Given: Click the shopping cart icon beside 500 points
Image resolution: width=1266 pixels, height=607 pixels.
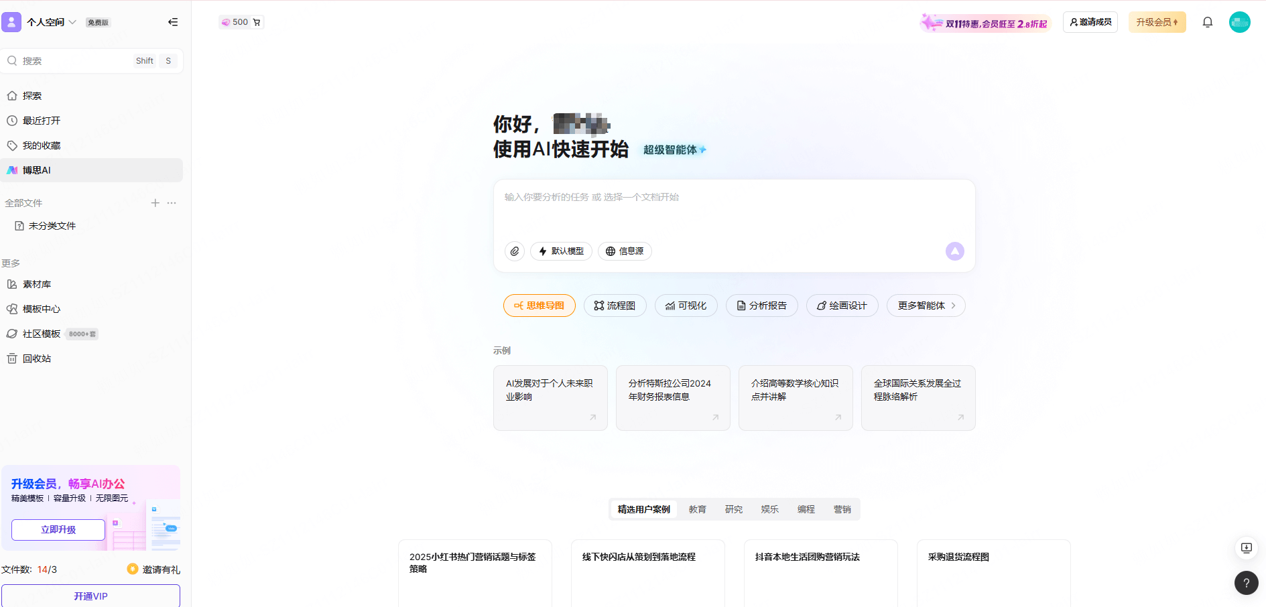Looking at the screenshot, I should pyautogui.click(x=255, y=21).
